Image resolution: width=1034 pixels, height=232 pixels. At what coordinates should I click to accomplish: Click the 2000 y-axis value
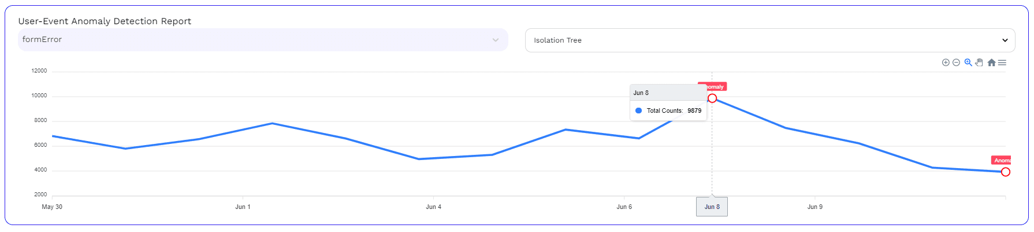click(40, 195)
